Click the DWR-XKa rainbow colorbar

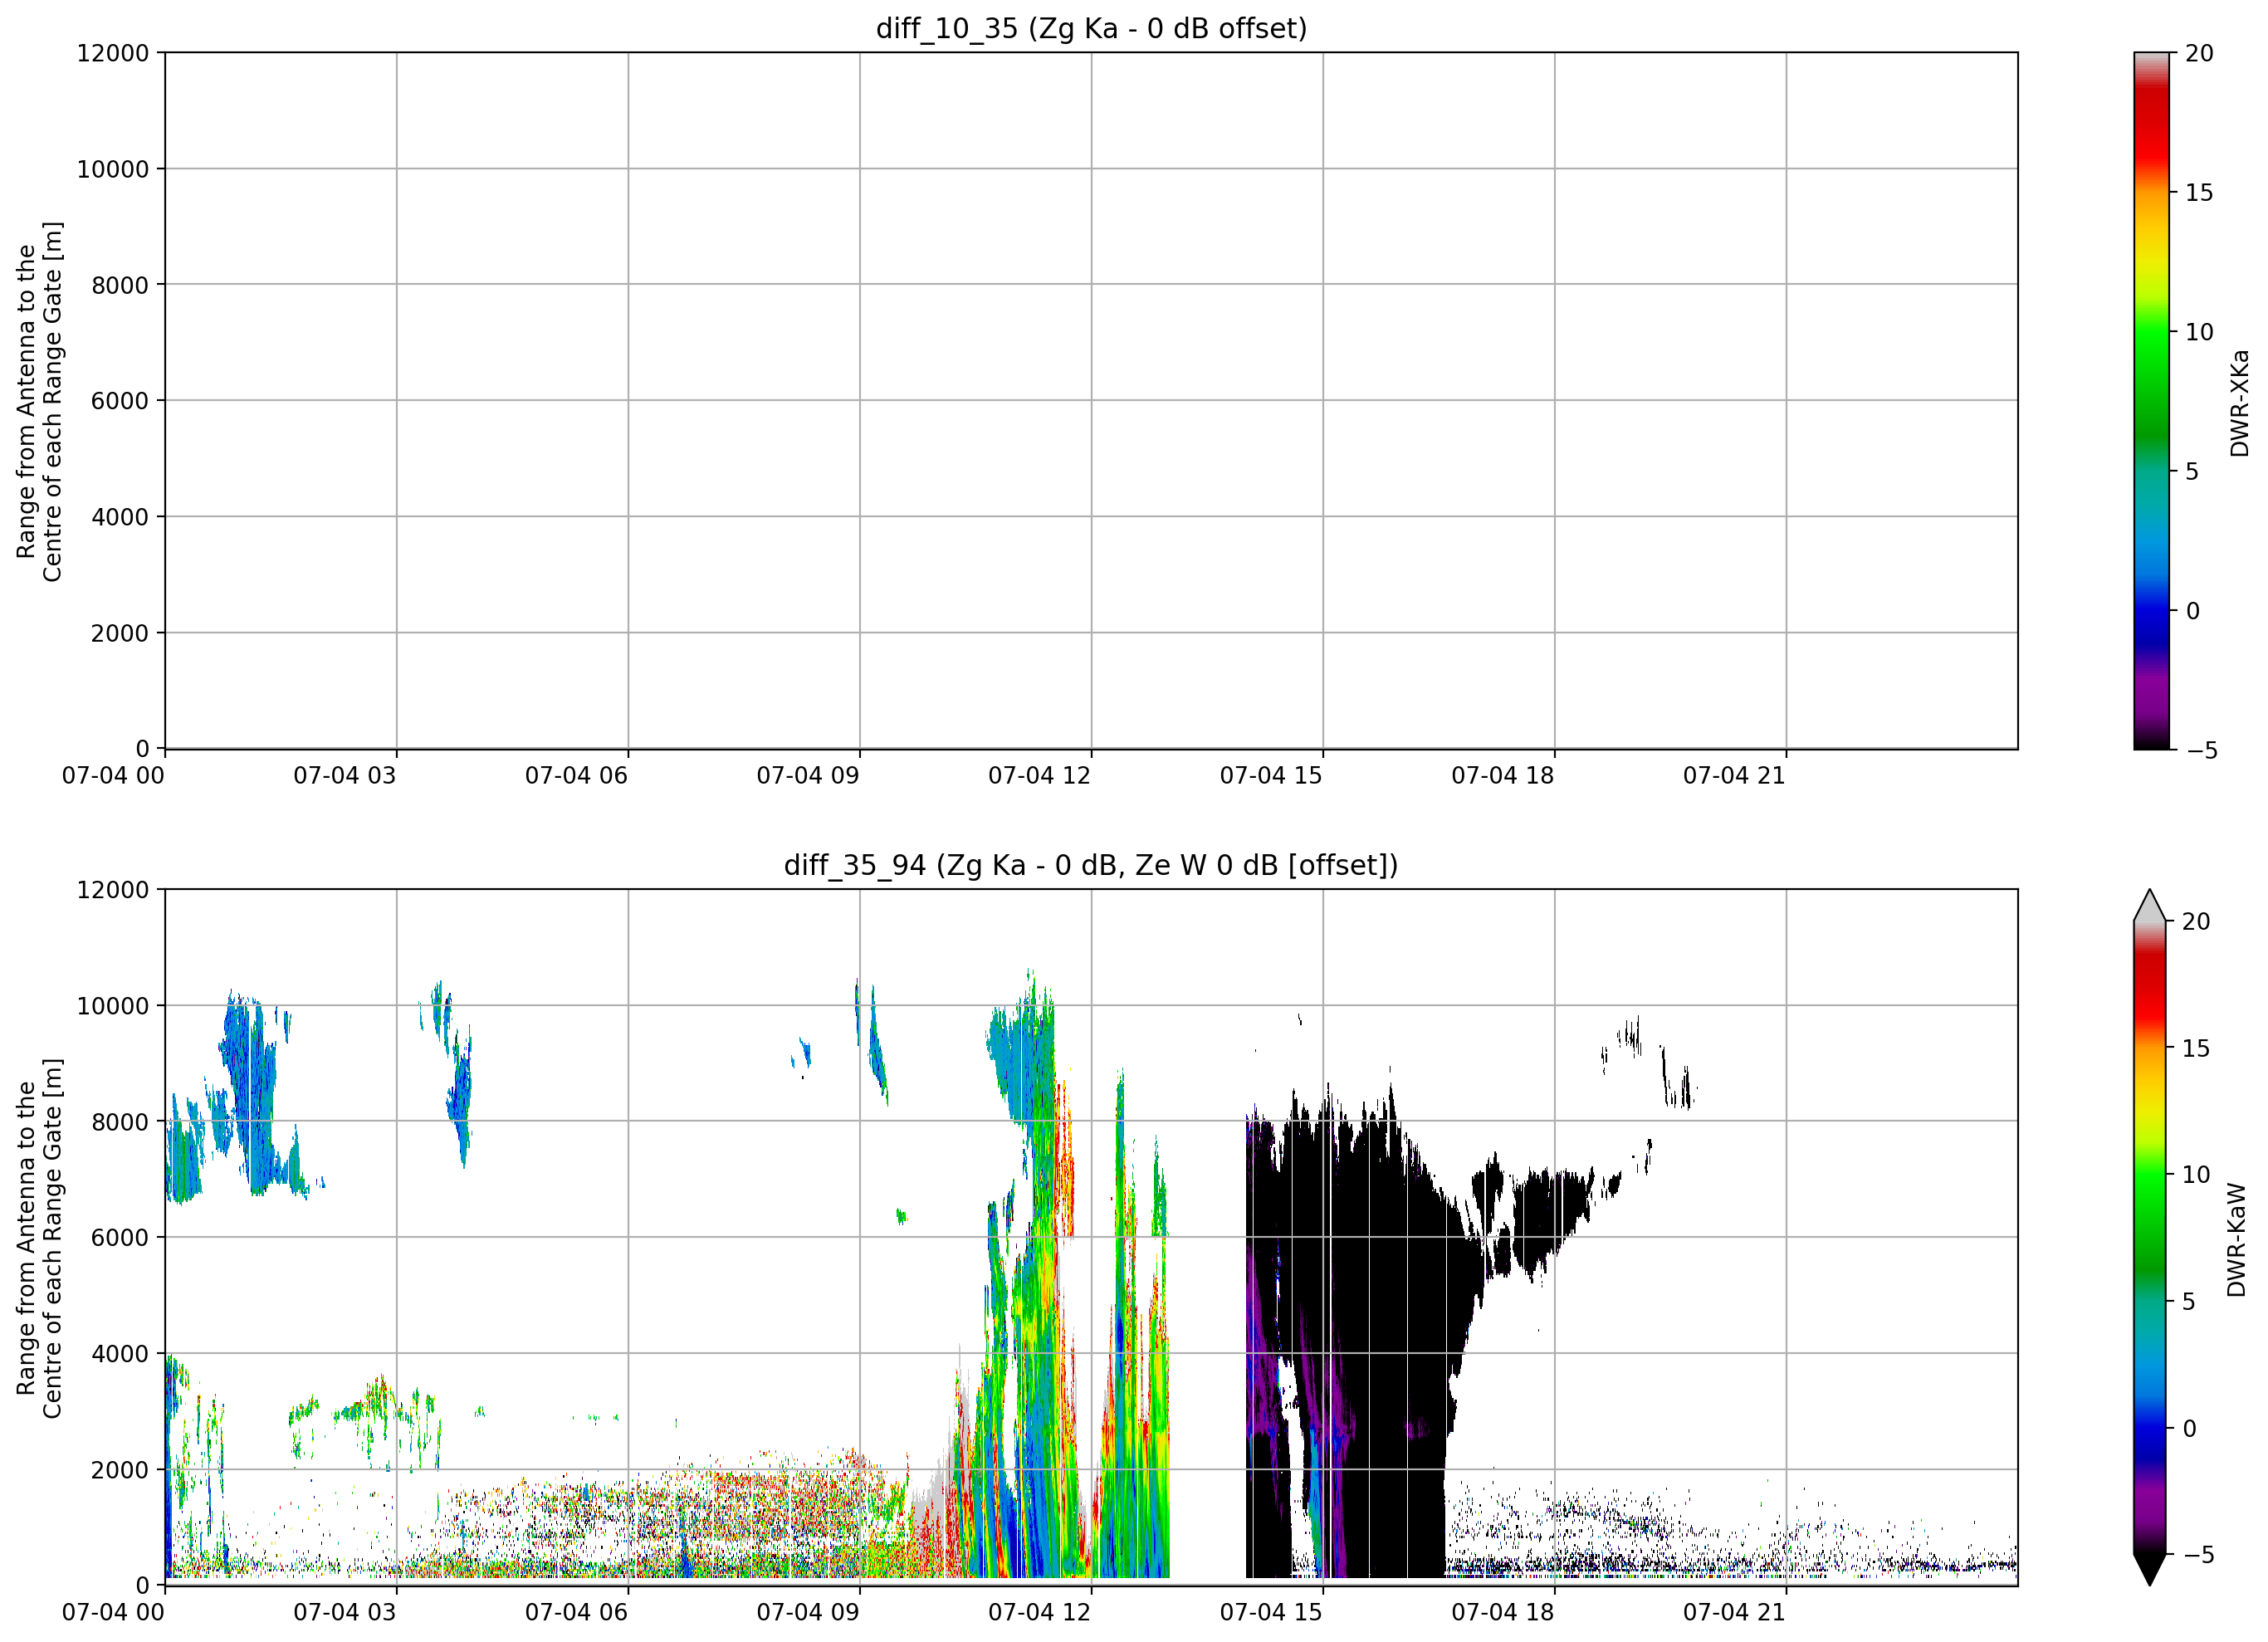point(2151,400)
